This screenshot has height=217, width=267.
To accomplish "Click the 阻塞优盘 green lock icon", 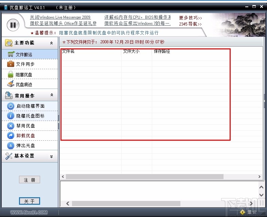I will (x=11, y=74).
